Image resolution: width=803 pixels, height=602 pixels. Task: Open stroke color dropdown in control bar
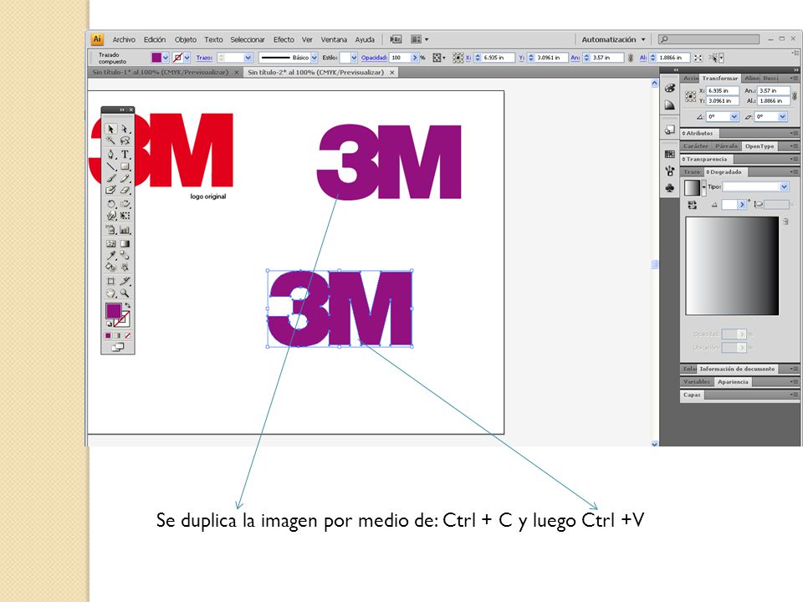coord(187,58)
